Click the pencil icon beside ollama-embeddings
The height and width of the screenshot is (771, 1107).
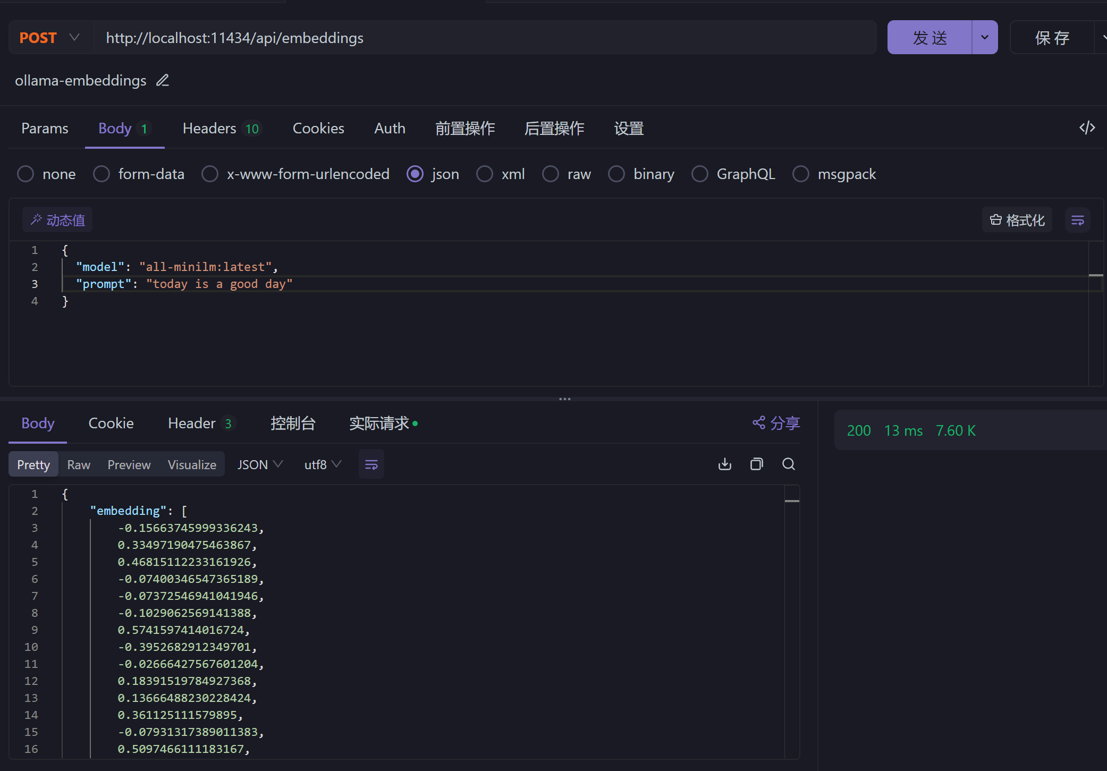pyautogui.click(x=163, y=80)
